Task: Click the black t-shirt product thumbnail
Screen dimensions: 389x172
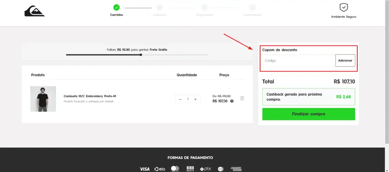Action: pos(43,99)
